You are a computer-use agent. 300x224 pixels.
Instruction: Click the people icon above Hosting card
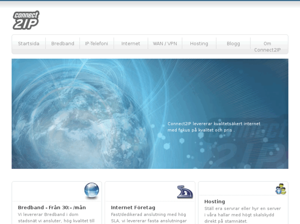tap(281, 189)
